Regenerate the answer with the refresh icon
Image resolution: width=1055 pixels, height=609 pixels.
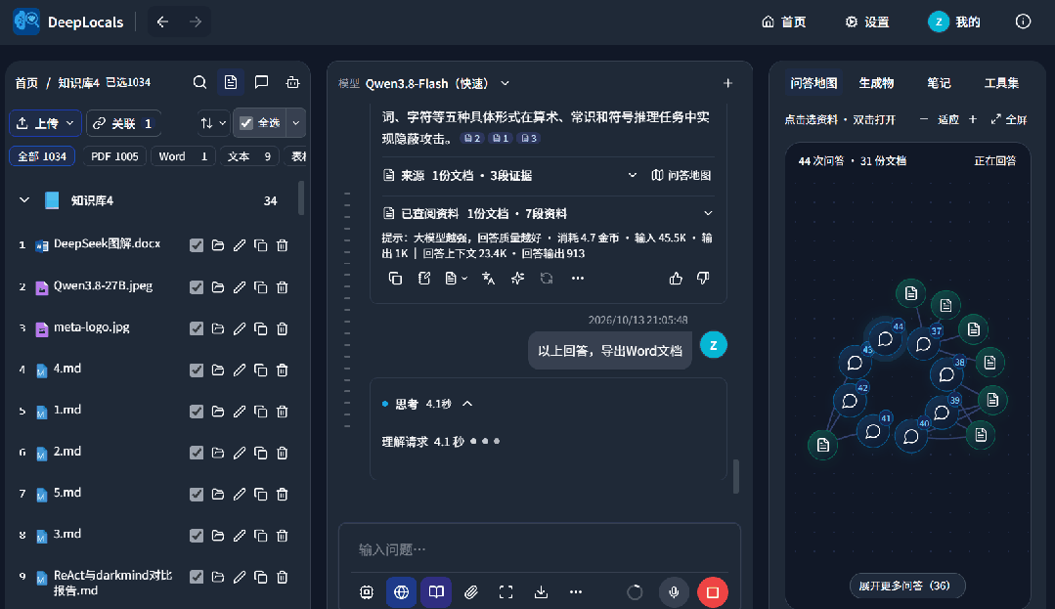click(x=547, y=278)
